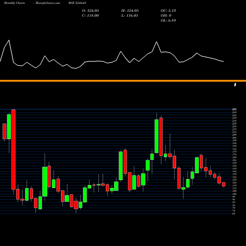Click the tallest red candlestick near left edge
The height and width of the screenshot is (246, 246).
tap(13, 150)
